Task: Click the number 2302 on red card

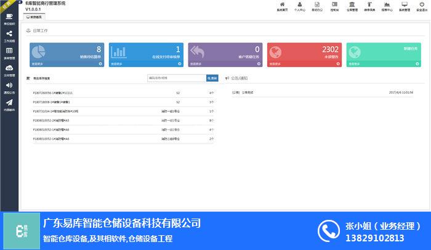Action: [330, 49]
